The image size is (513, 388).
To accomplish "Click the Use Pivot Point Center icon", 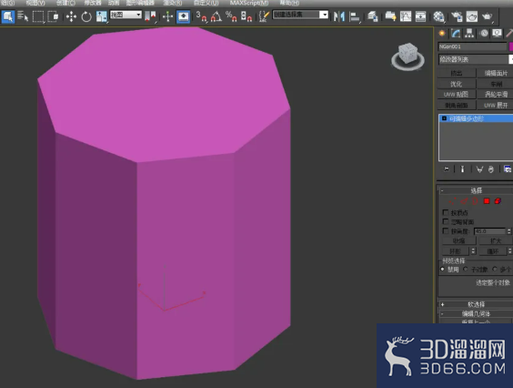I will [150, 16].
